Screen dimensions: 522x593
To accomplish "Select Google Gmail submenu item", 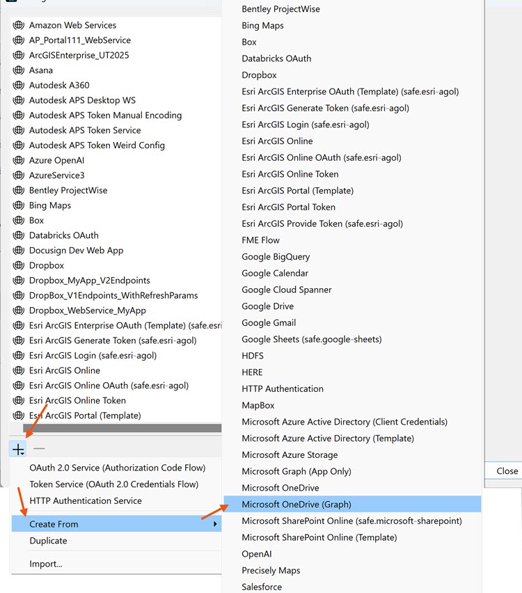I will (269, 323).
